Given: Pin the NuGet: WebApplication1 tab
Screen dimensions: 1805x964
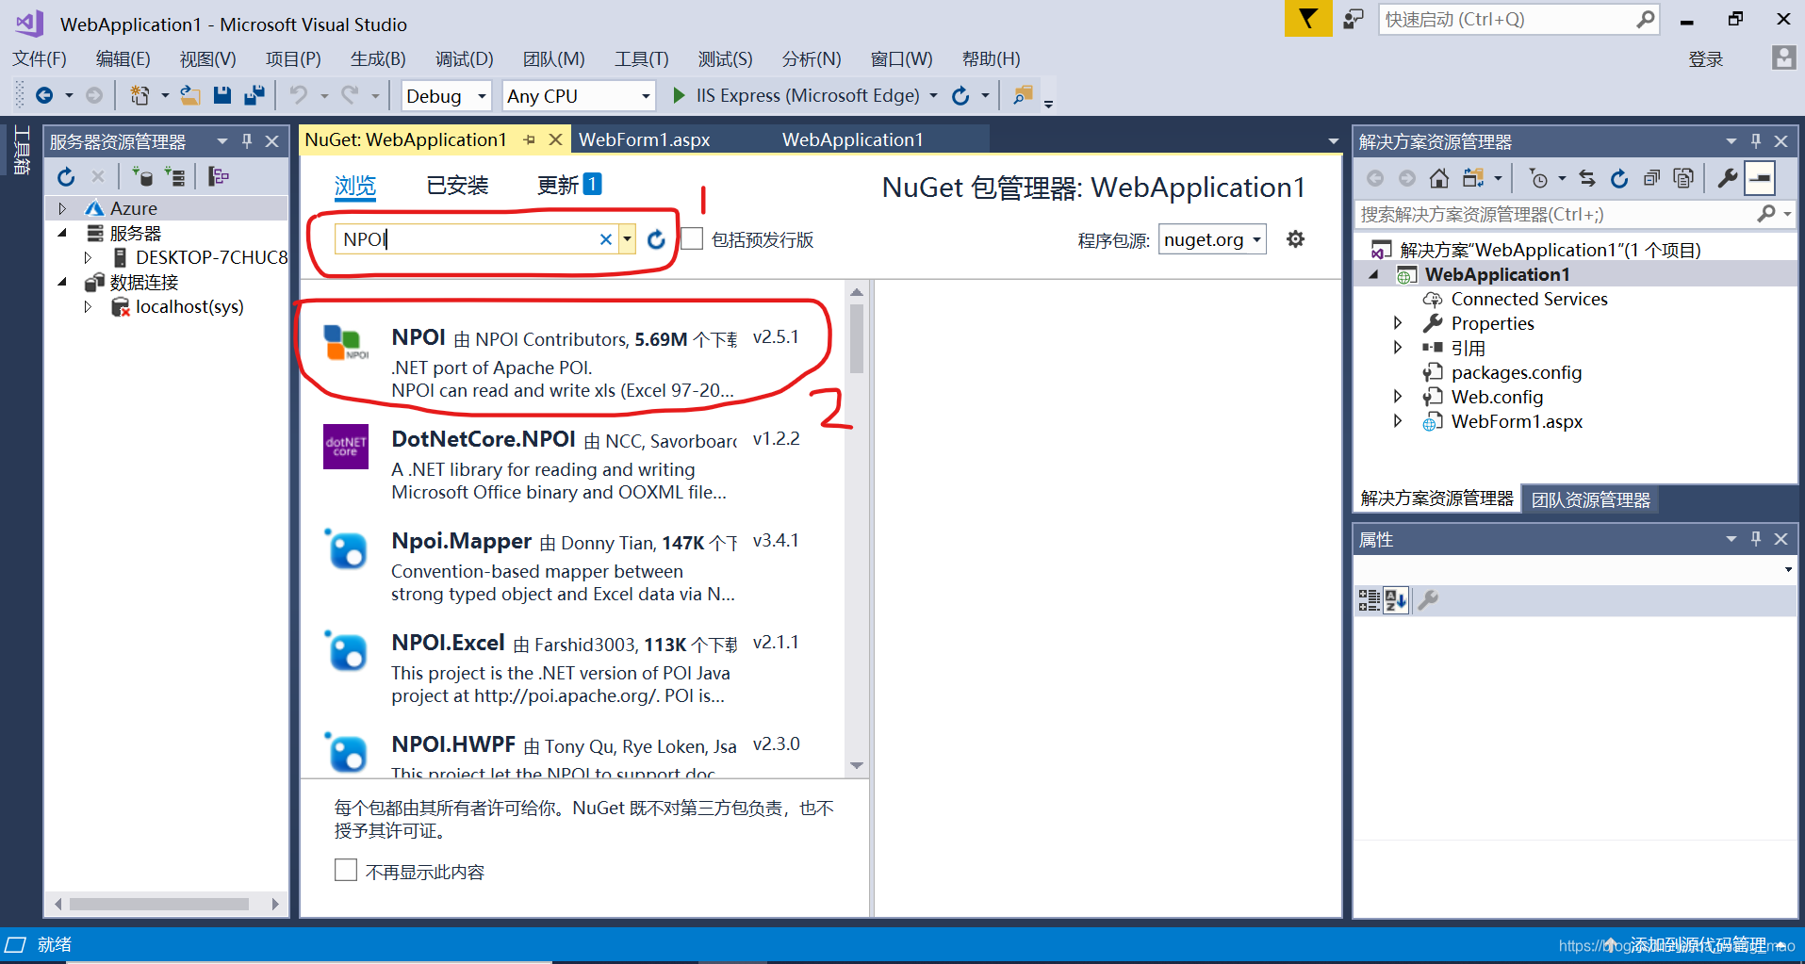Looking at the screenshot, I should pos(529,139).
